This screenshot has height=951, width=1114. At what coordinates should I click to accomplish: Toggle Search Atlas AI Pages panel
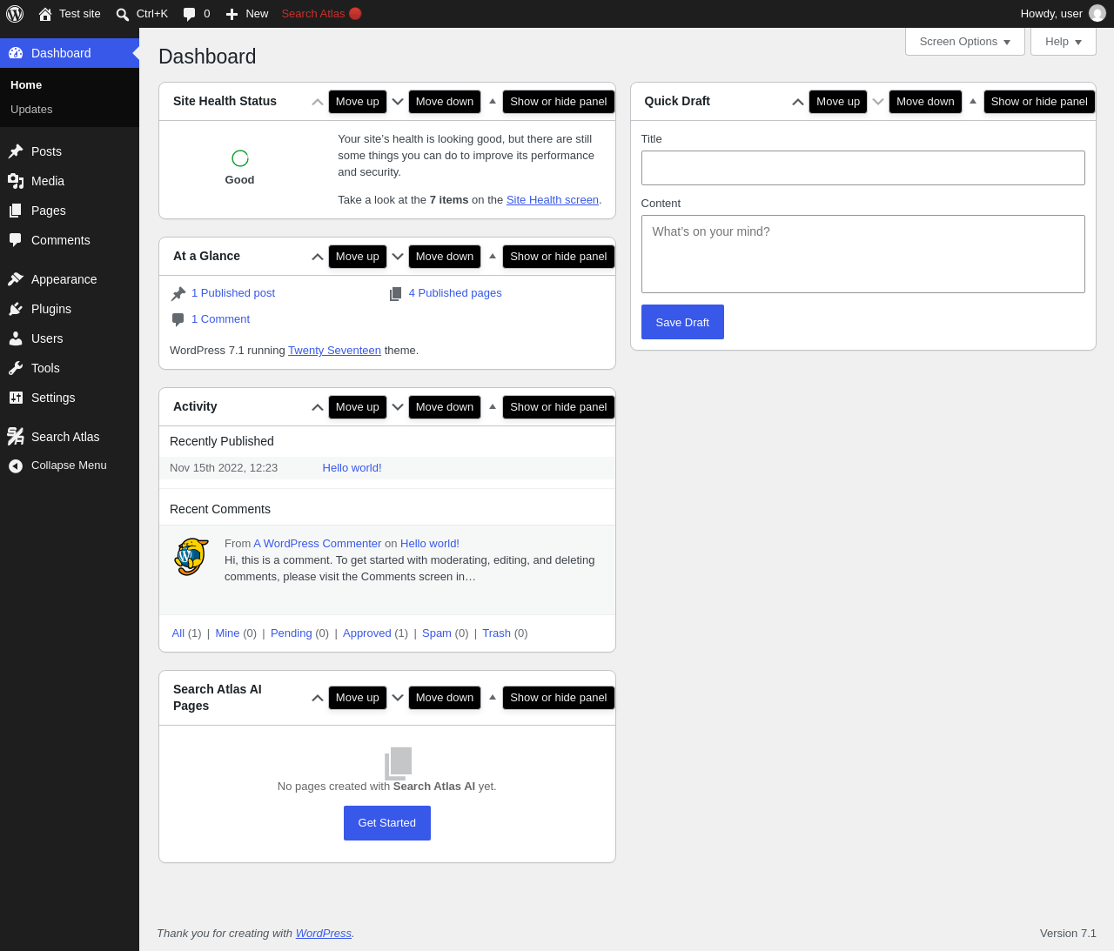click(493, 698)
